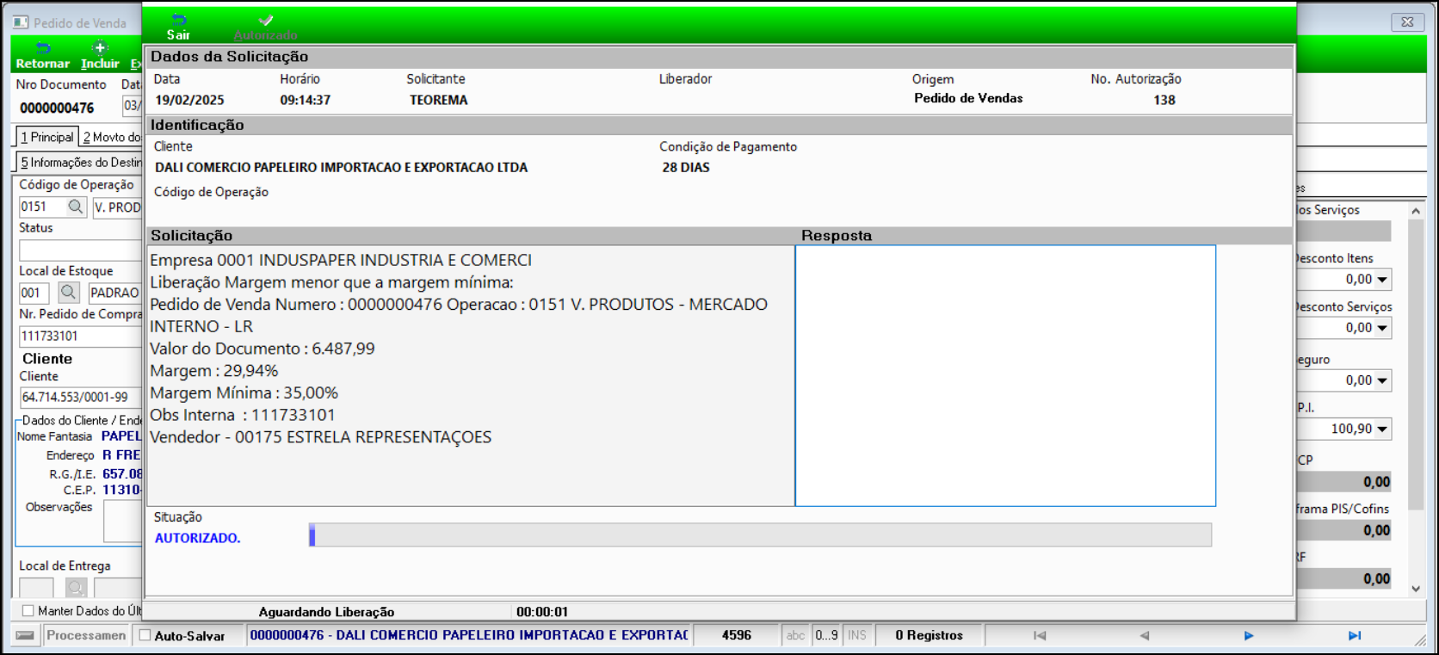Open the Desconto Serviços dropdown

1382,328
